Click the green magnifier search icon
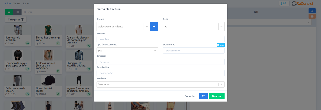 [9, 12]
